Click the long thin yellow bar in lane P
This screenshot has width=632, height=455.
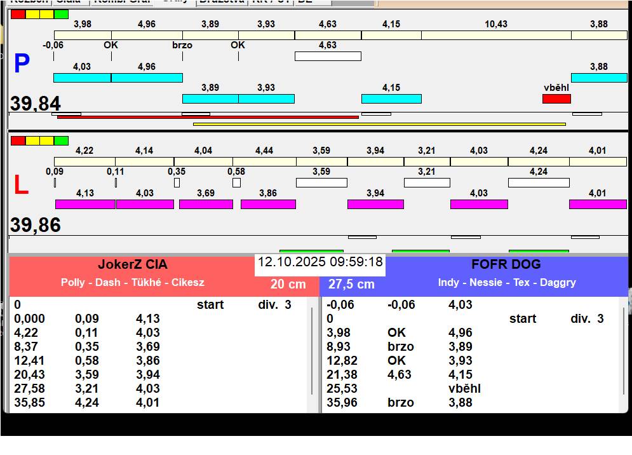point(379,125)
